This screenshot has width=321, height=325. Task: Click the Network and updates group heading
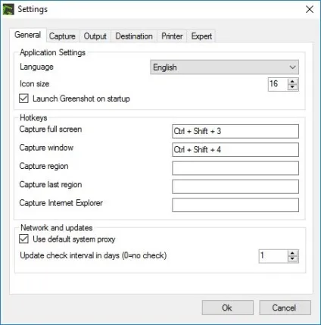[x=57, y=228]
